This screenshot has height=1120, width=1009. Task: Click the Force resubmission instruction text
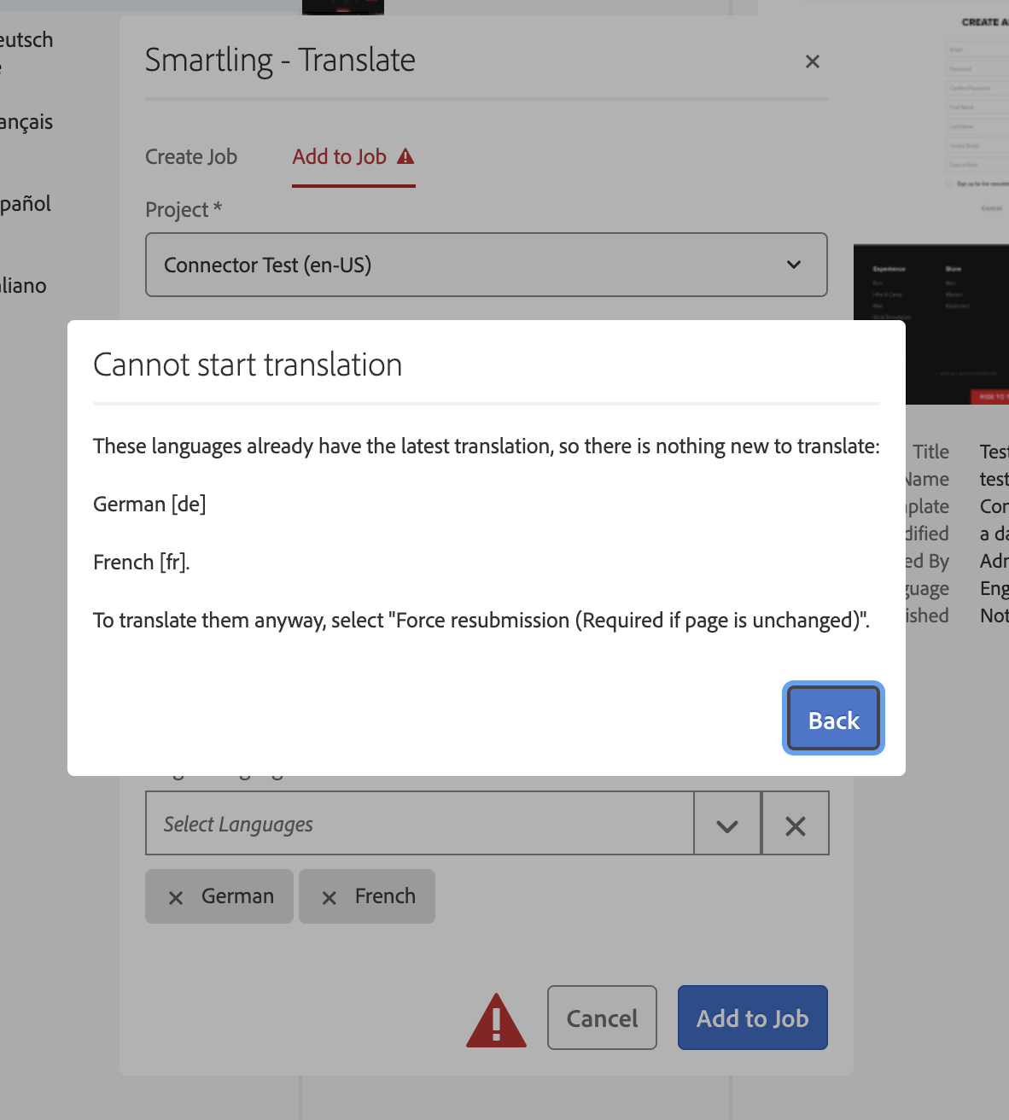pyautogui.click(x=481, y=620)
